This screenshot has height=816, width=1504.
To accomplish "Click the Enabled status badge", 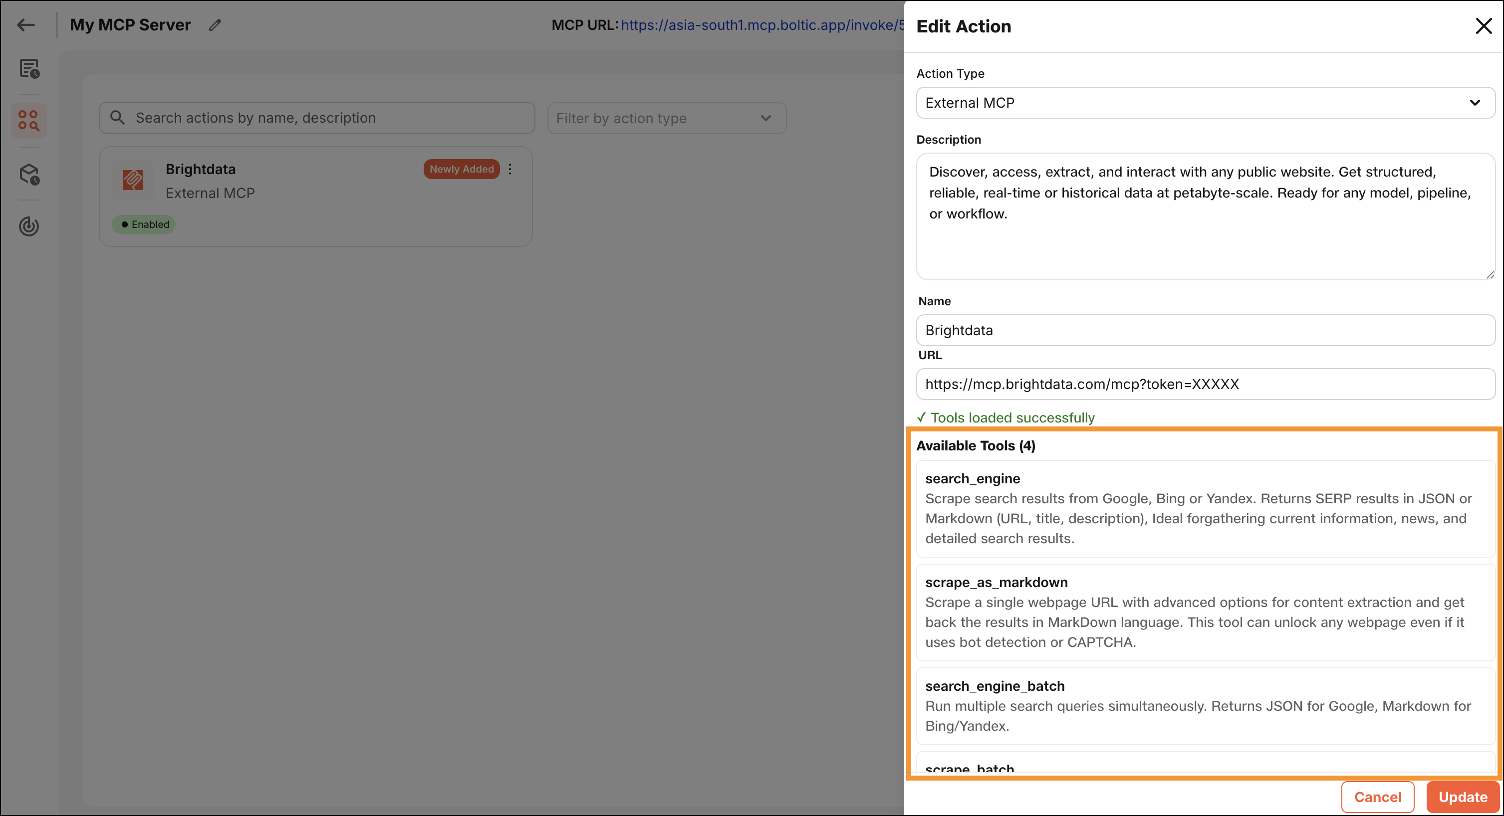I will click(144, 225).
